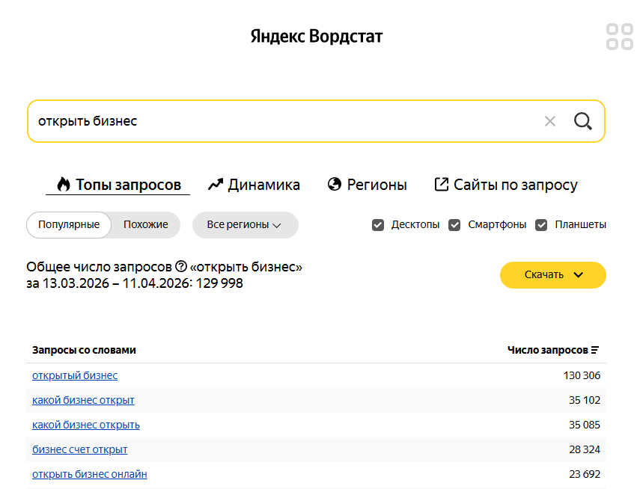Switch to the Динамика tab
Viewport: 640px width, 489px height.
254,185
